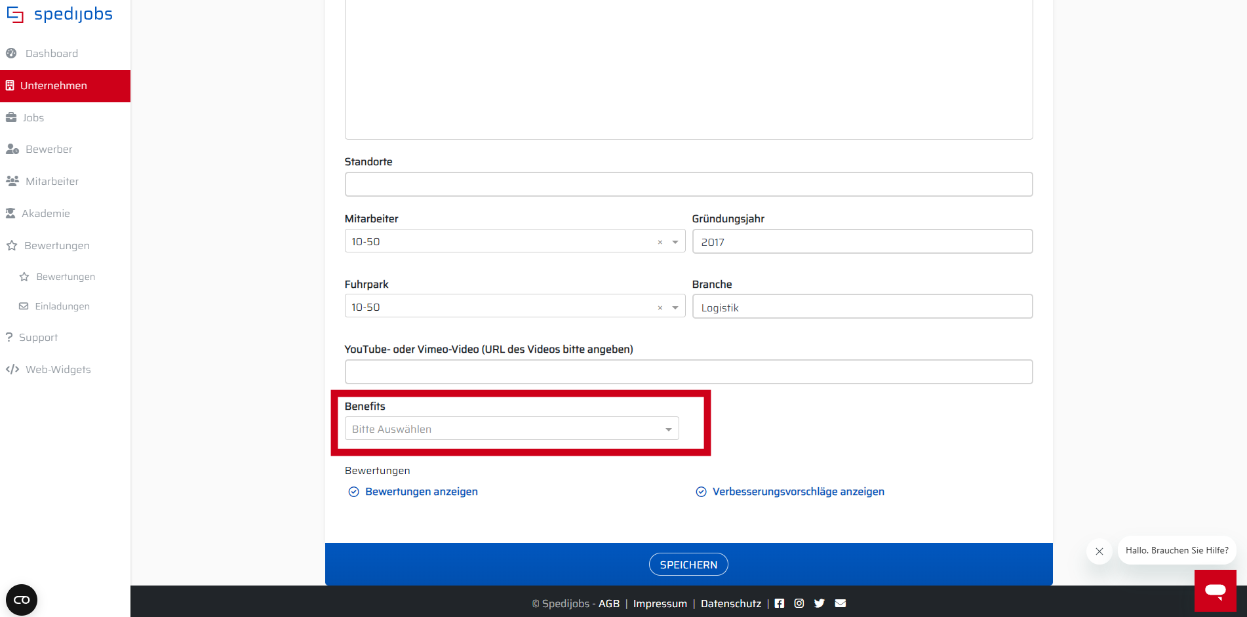Open the Fuhrpark dropdown arrow

pyautogui.click(x=675, y=308)
